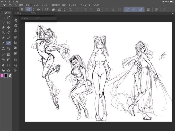This screenshot has width=175, height=131.
Task: Close the ナビゲーター panel
Action: point(25,18)
